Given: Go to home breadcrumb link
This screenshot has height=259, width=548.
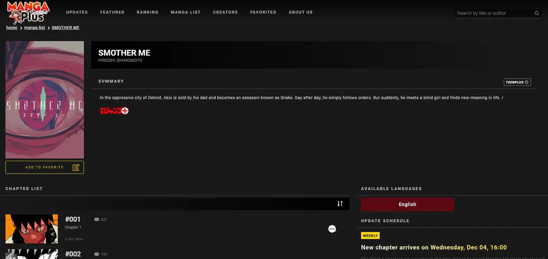Looking at the screenshot, I should (x=12, y=28).
